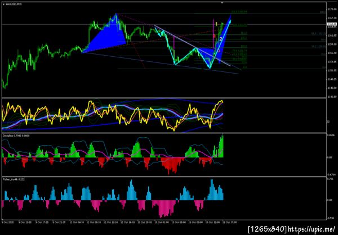The width and height of the screenshot is (338, 235).
Task: Click the 13 Oct 01:00 time axis label
Action: [x=161, y=222]
